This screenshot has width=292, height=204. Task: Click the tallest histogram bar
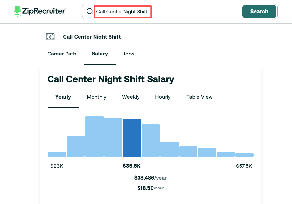[x=94, y=135]
